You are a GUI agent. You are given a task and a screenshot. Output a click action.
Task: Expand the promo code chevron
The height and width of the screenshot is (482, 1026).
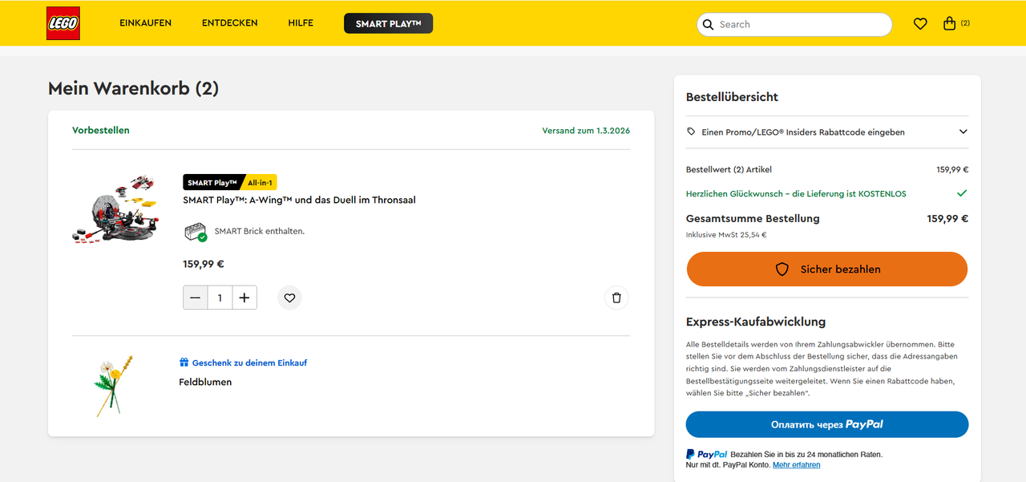[x=963, y=132]
